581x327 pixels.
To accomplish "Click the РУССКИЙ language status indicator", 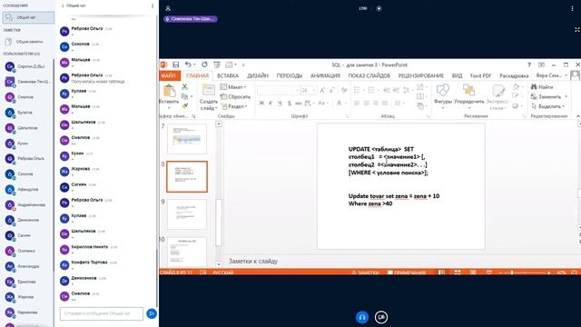I will [x=223, y=272].
